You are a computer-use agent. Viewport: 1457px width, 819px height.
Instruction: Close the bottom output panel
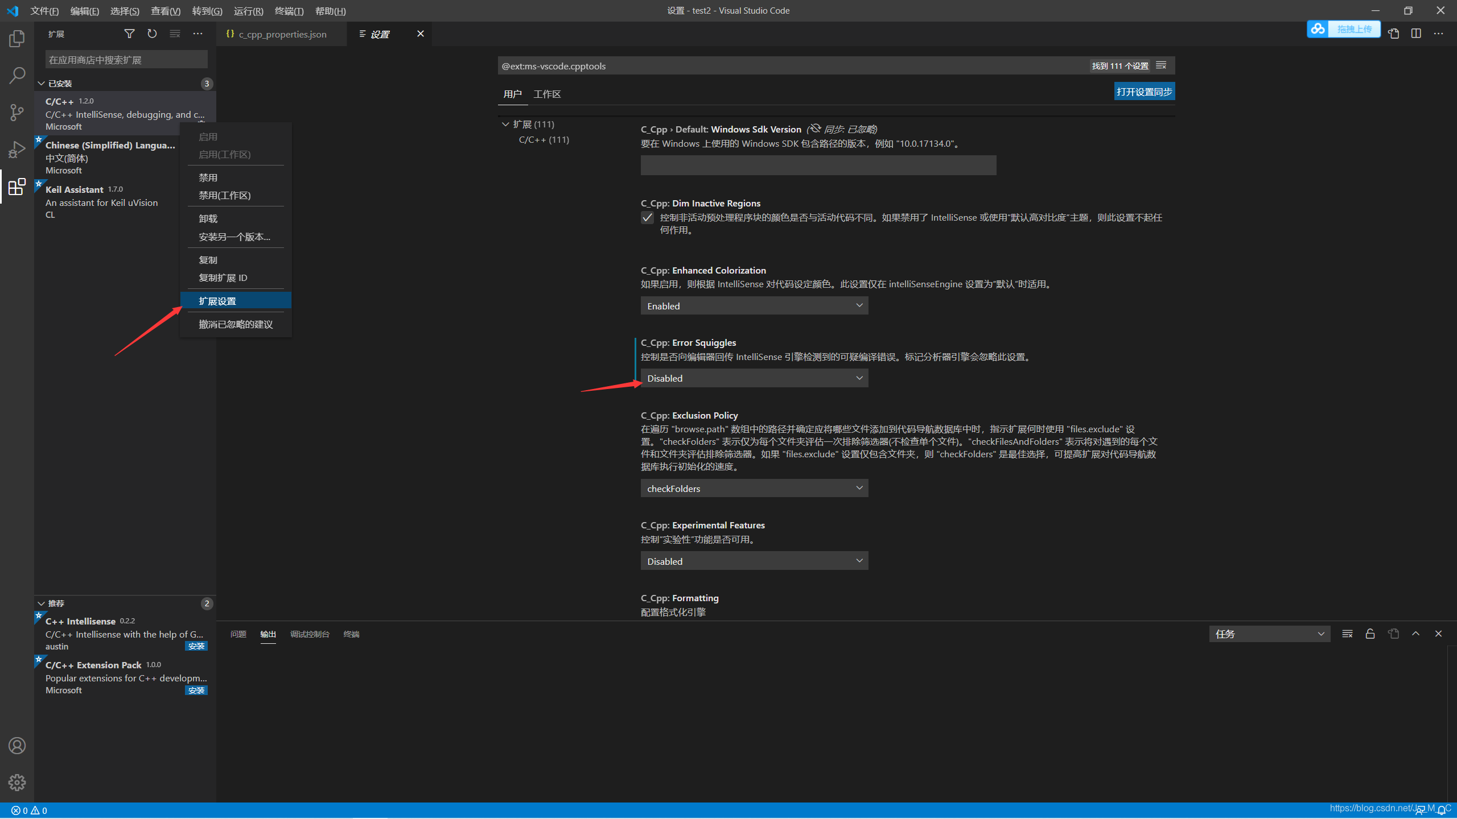coord(1438,634)
